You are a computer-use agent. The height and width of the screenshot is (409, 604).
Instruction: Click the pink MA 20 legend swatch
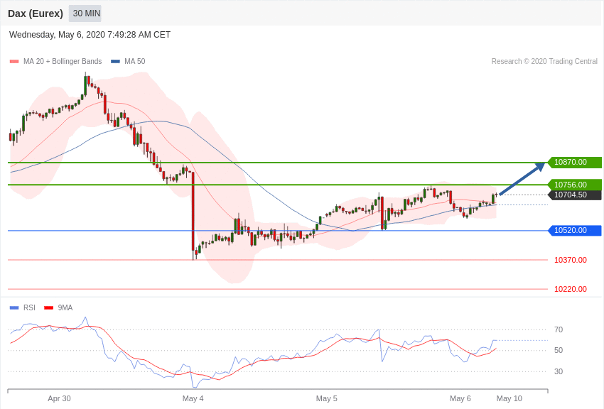click(x=14, y=62)
